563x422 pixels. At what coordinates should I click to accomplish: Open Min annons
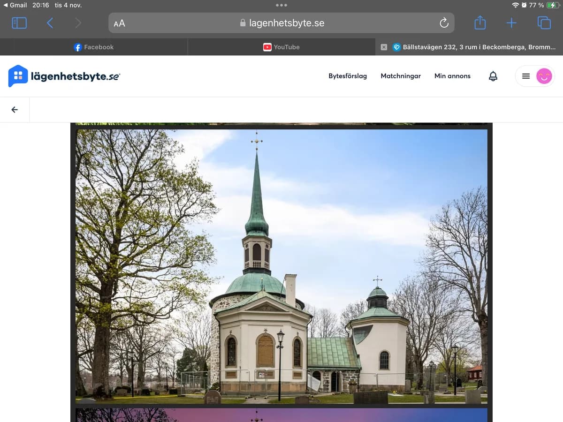coord(452,76)
